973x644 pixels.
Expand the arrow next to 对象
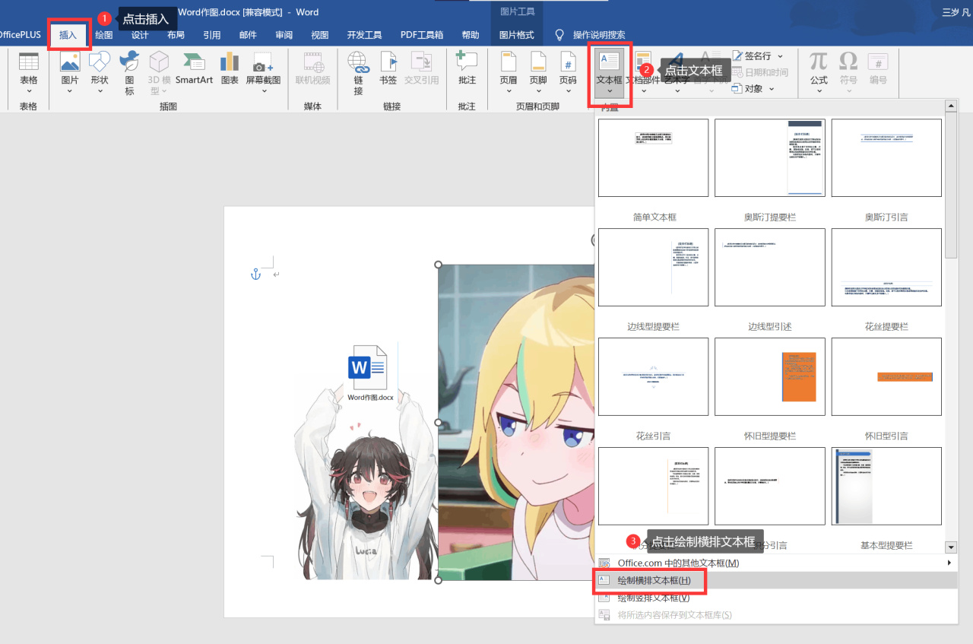coord(772,89)
